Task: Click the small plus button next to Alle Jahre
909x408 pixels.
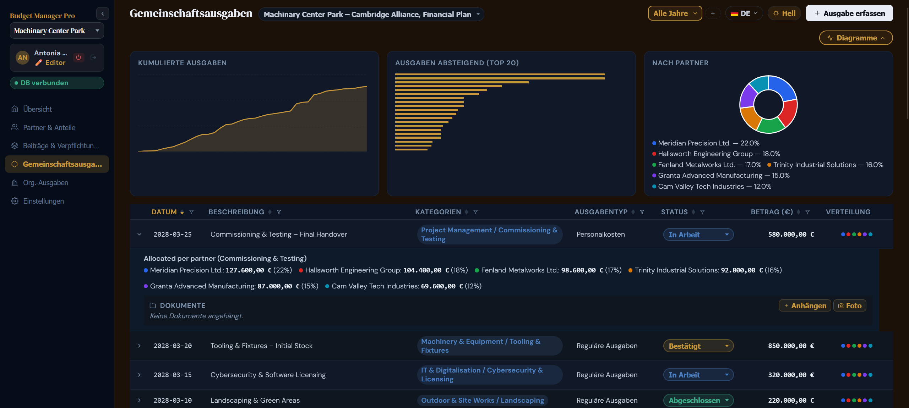Action: tap(713, 13)
